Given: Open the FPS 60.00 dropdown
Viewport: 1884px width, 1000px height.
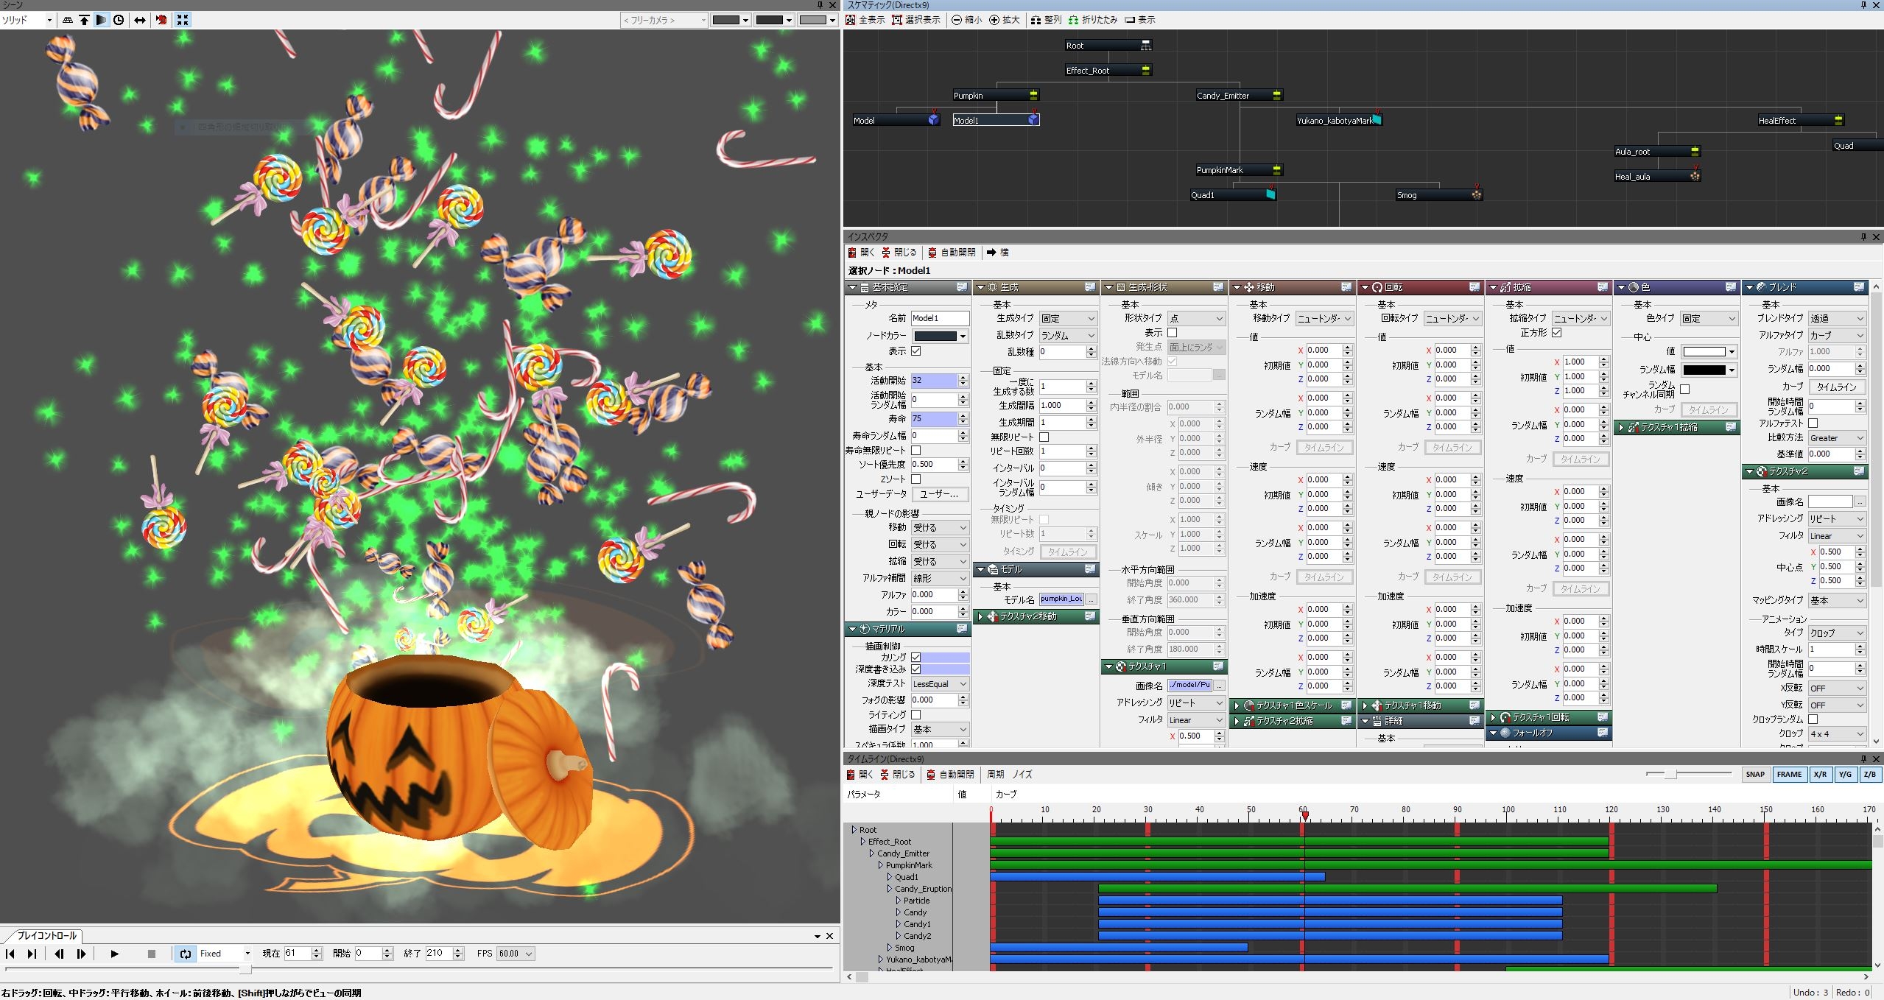Looking at the screenshot, I should pos(515,954).
